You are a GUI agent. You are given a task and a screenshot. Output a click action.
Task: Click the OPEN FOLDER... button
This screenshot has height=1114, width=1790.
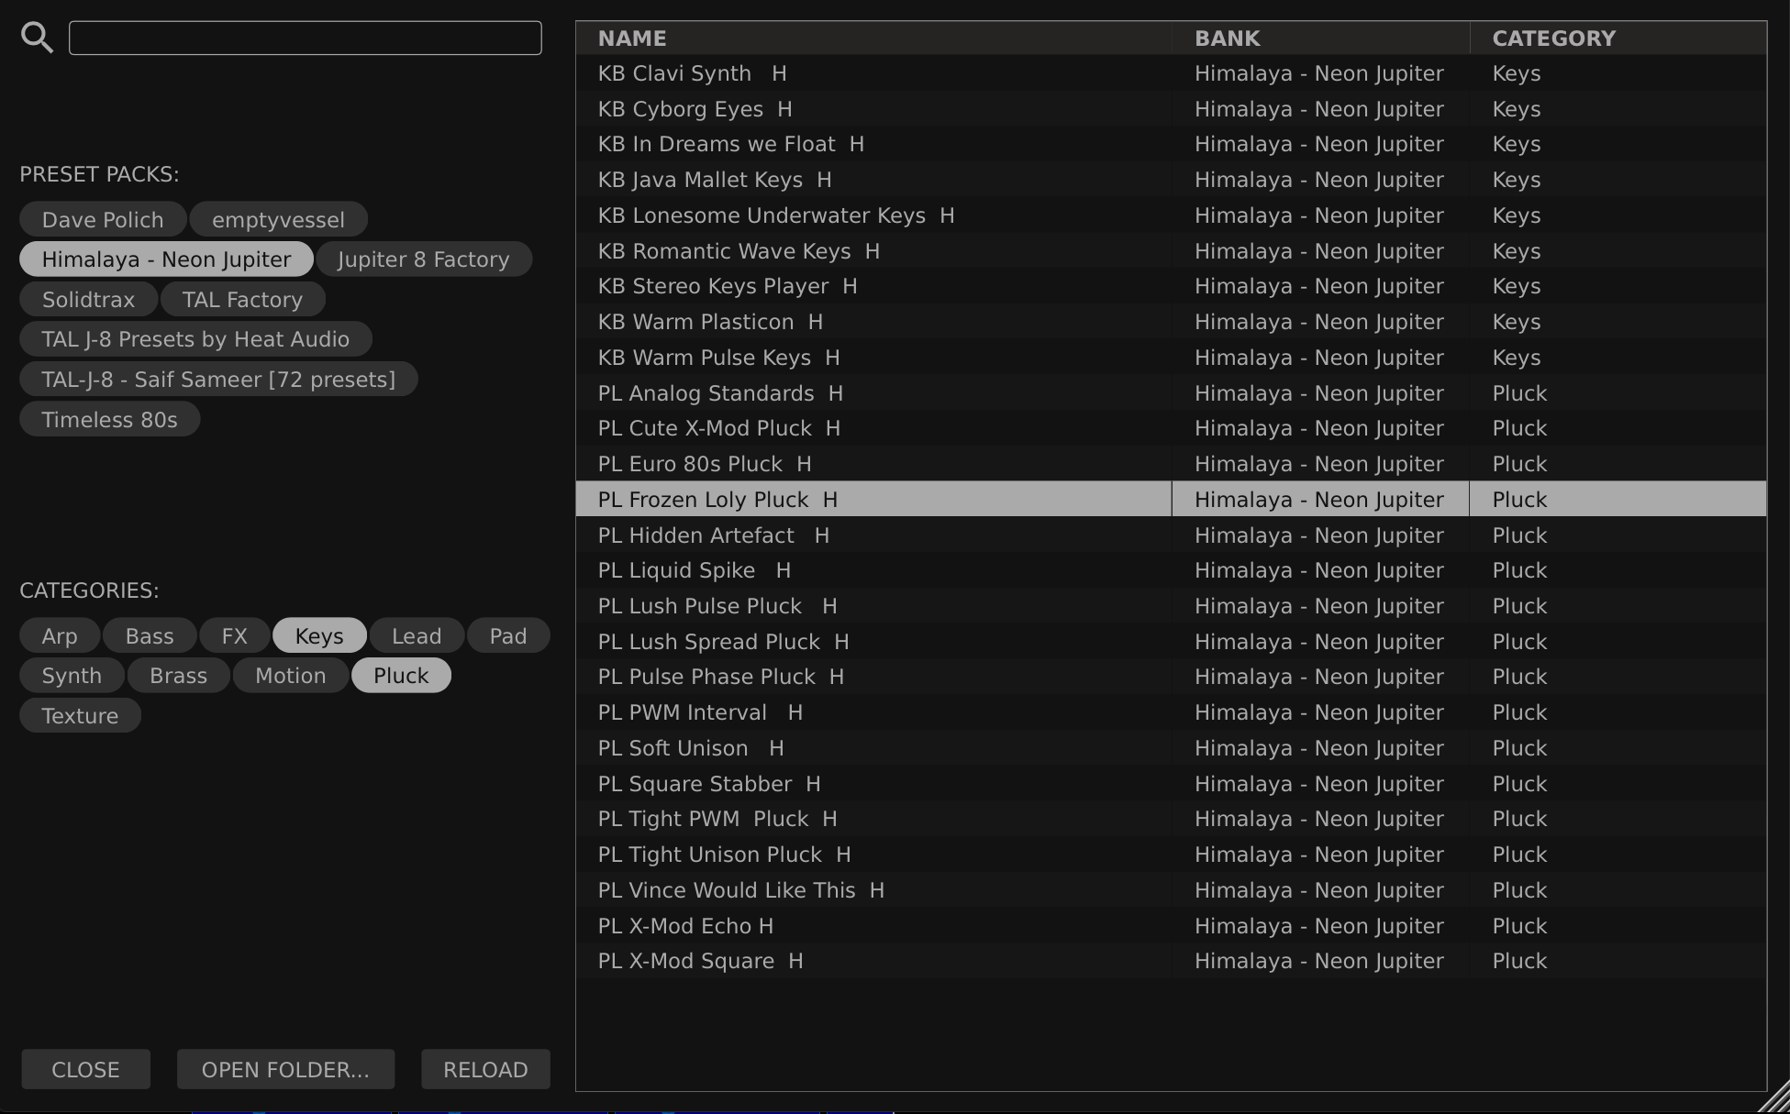coord(285,1069)
